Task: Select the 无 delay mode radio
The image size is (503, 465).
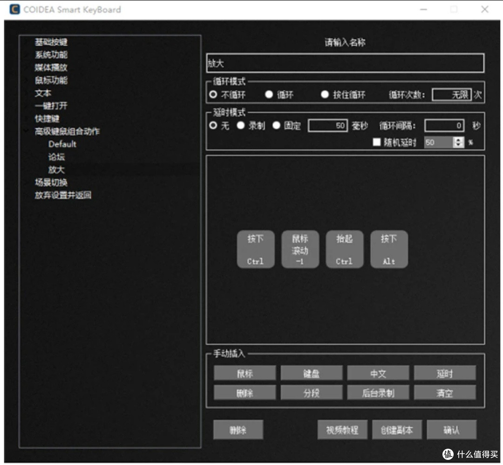Action: (x=213, y=125)
